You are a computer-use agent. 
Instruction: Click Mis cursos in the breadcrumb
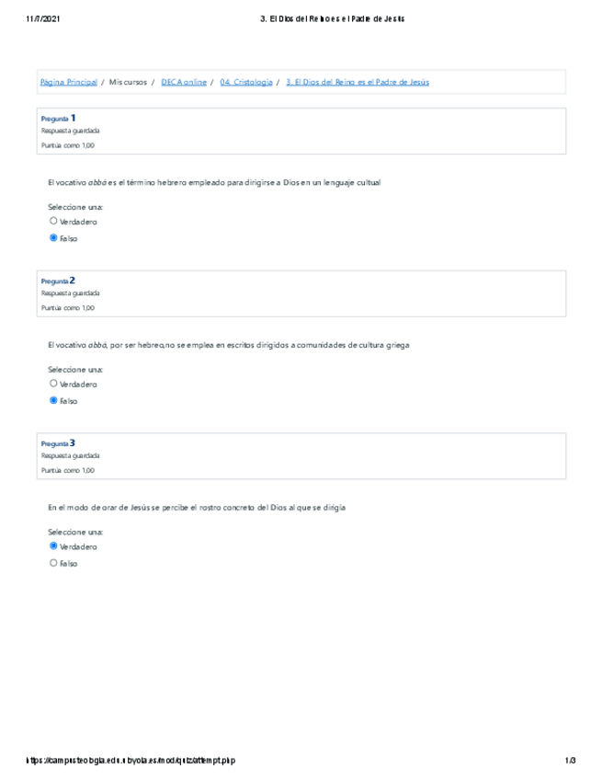click(x=128, y=83)
